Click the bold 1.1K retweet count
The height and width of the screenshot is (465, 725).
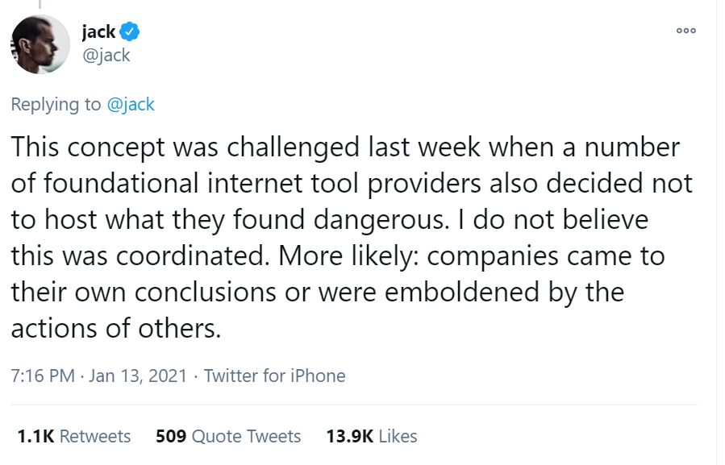pos(35,436)
